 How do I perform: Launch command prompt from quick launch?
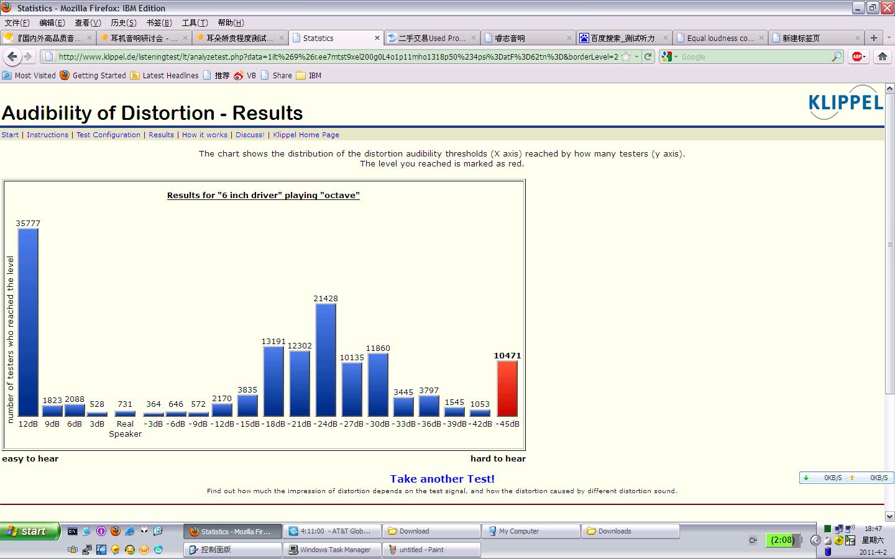pos(73,531)
